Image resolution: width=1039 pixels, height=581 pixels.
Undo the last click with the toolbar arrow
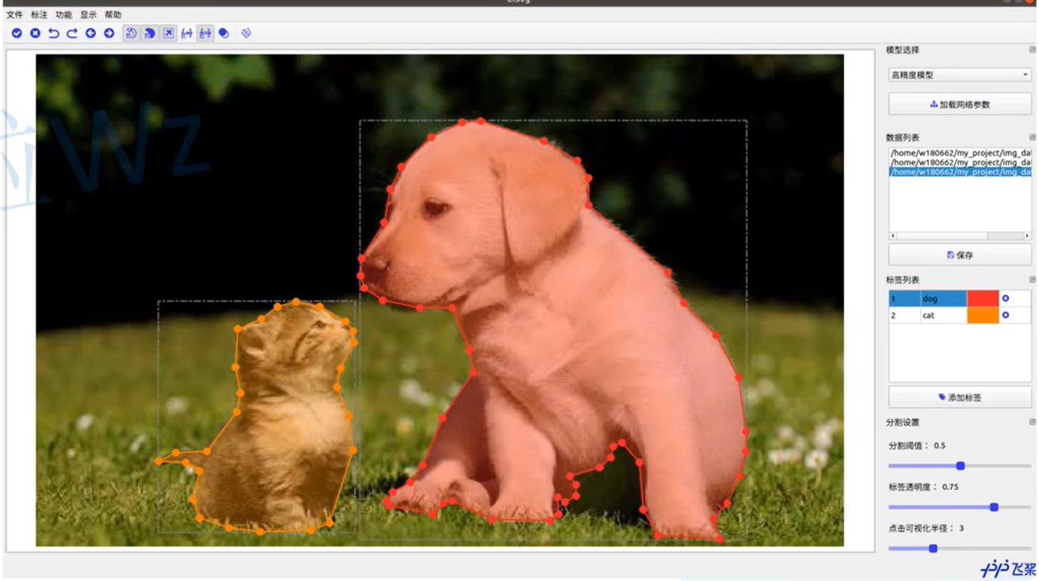53,33
